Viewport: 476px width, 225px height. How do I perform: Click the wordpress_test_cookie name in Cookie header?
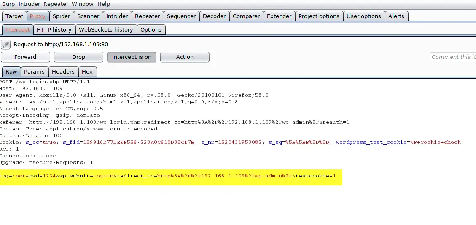(371, 142)
